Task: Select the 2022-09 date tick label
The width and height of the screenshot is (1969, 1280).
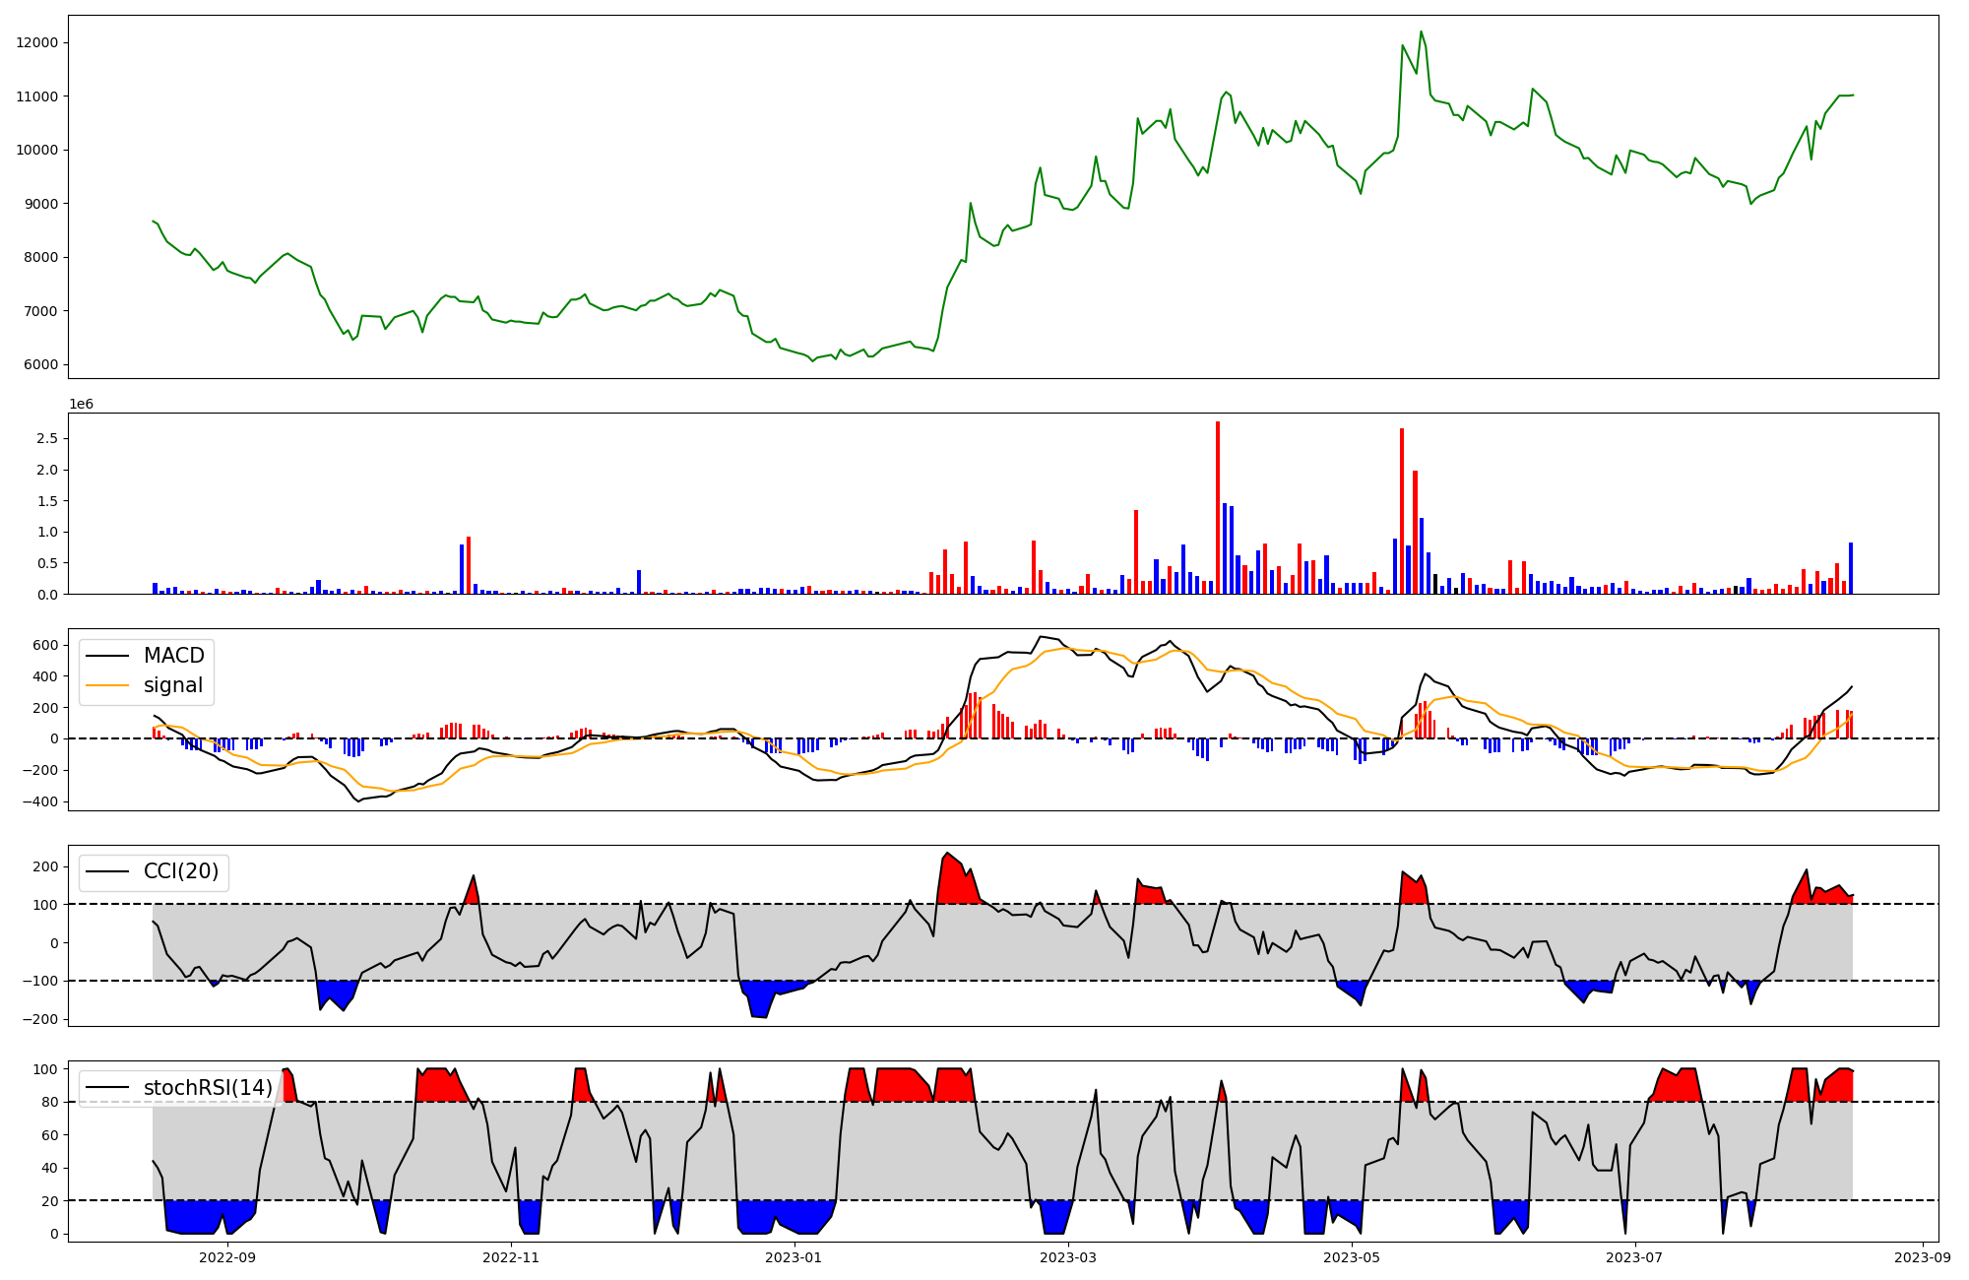Action: click(x=227, y=1257)
